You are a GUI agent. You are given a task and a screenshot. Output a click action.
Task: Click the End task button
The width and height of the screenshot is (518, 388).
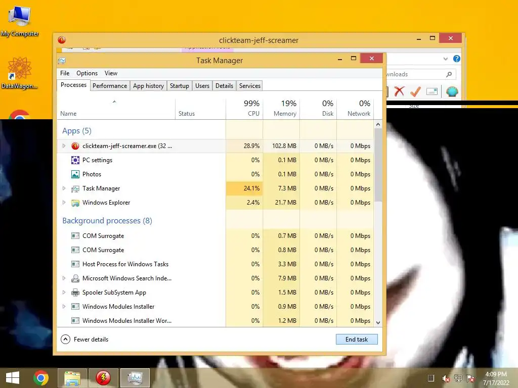pos(357,339)
